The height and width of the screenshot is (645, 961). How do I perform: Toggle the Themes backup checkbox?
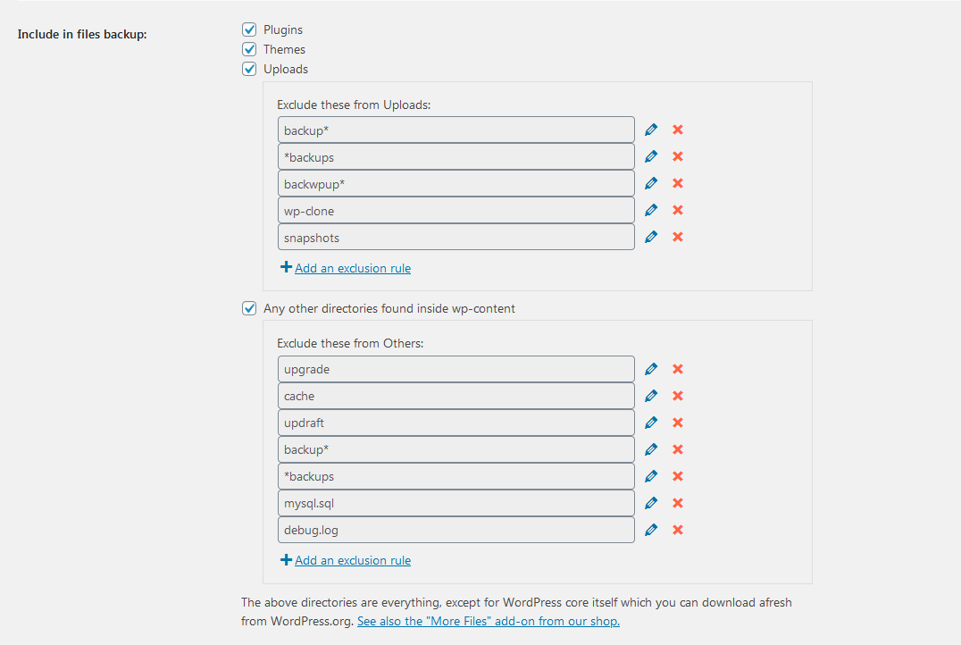click(248, 48)
